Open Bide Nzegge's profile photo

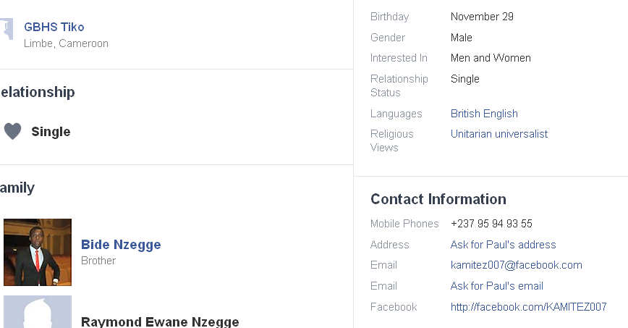38,252
